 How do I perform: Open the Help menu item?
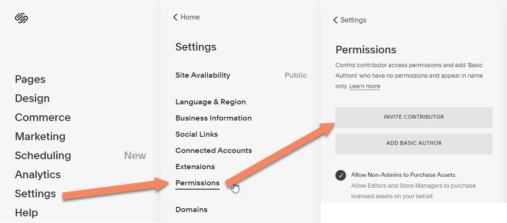coord(26,213)
